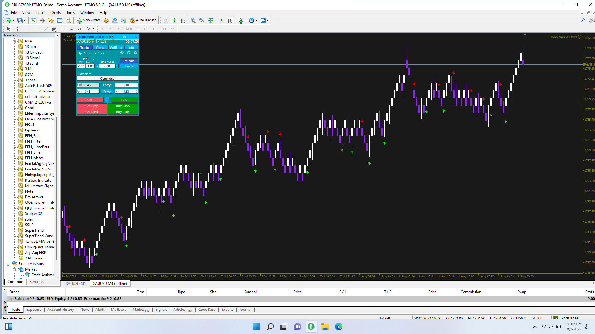Viewport: 595px width, 334px height.
Task: Open the chart templates dropdown arrow
Action: (x=268, y=21)
